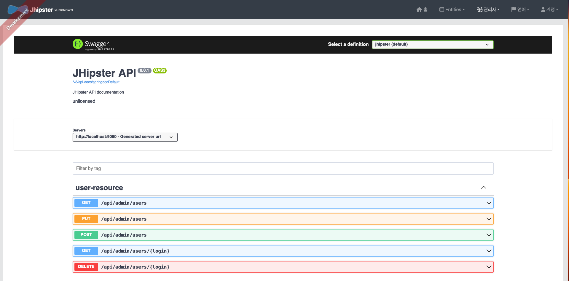Open the 계정 account menu

550,9
